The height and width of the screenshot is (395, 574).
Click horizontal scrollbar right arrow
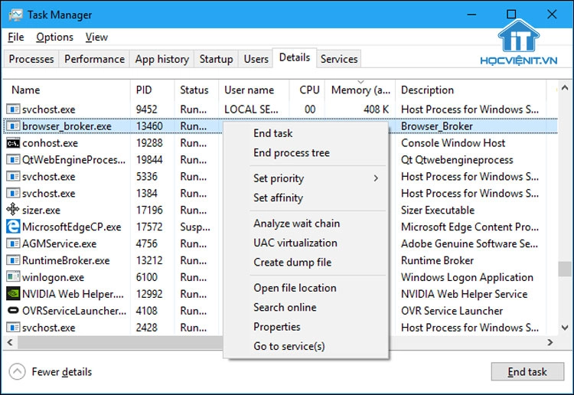(x=550, y=342)
